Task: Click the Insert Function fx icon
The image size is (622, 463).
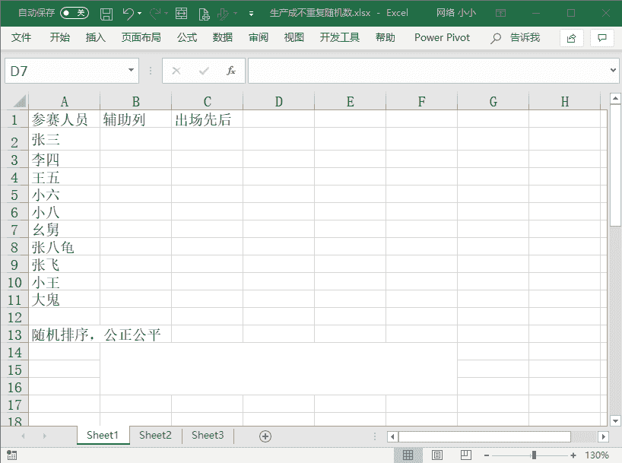Action: click(x=231, y=71)
